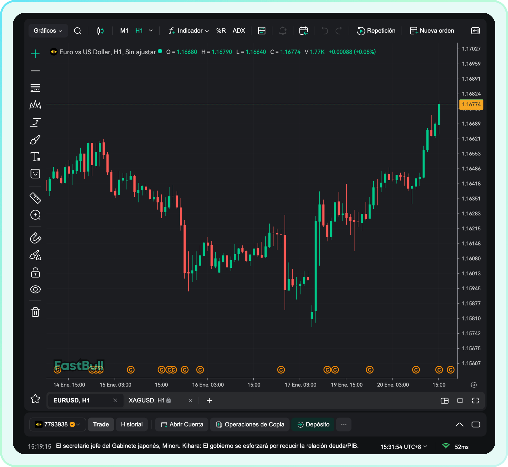Click the Nueva orden button
This screenshot has height=467, width=508.
coord(432,31)
